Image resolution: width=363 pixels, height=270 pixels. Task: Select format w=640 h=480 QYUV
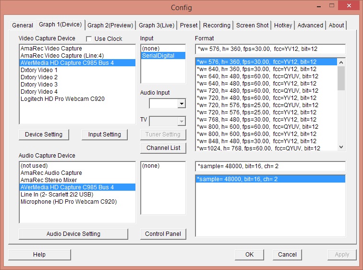coord(266,76)
